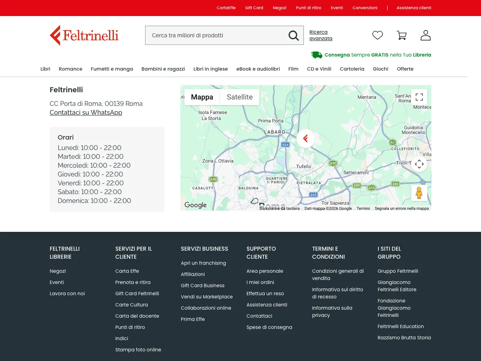The width and height of the screenshot is (481, 361).
Task: Open the Bambini e ragazzi menu
Action: tap(163, 69)
